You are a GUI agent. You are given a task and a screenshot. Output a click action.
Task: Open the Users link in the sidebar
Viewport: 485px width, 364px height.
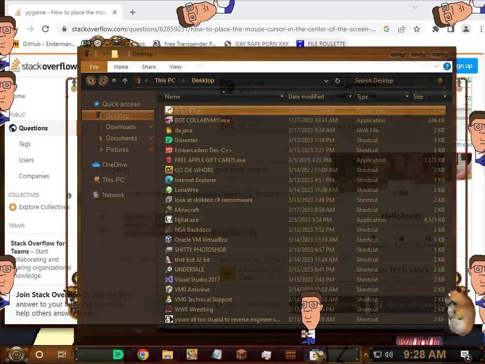click(x=27, y=160)
